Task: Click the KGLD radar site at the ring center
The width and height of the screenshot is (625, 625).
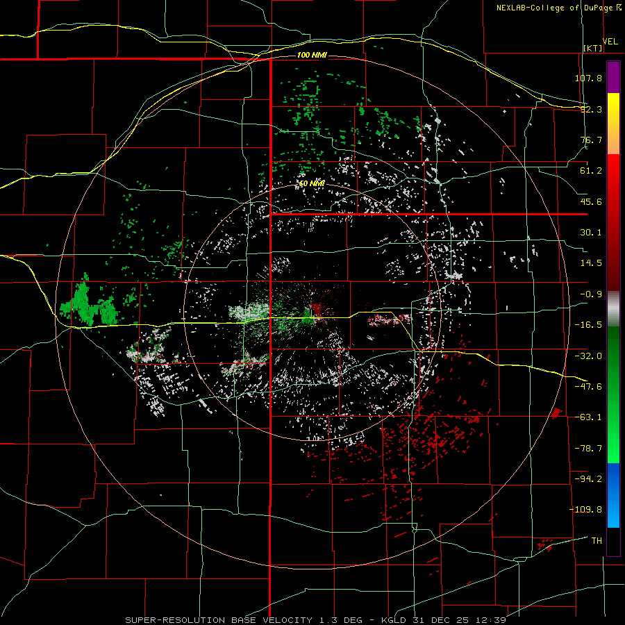Action: click(312, 313)
